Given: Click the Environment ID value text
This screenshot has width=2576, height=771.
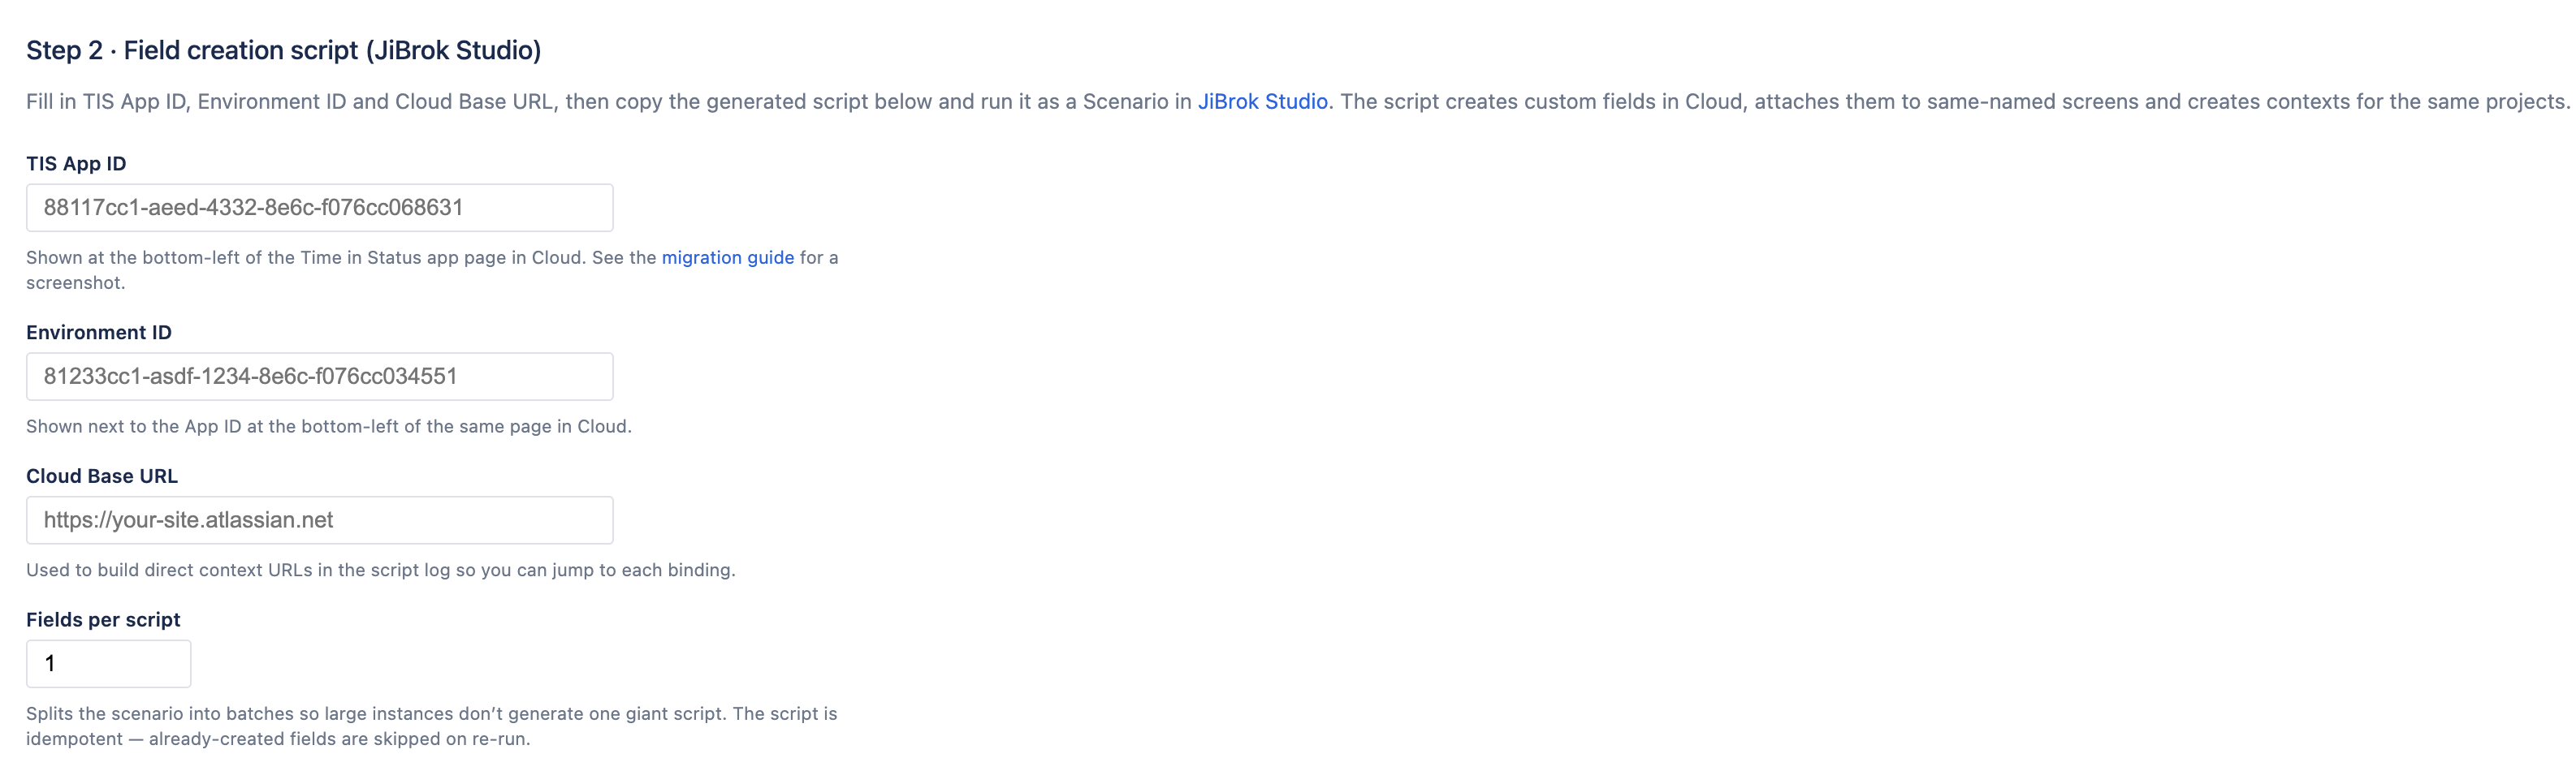Looking at the screenshot, I should [x=249, y=377].
